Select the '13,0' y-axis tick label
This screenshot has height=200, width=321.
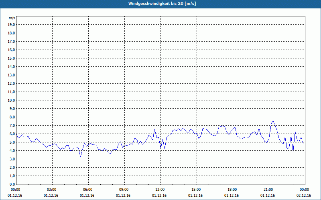[x=12, y=75]
